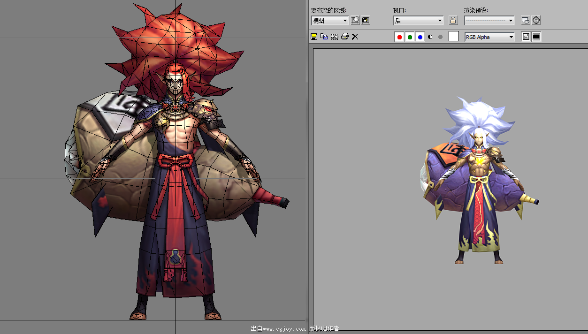This screenshot has height=334, width=588.
Task: Click the Clone Rendered Frame Window icon
Action: pyautogui.click(x=334, y=37)
